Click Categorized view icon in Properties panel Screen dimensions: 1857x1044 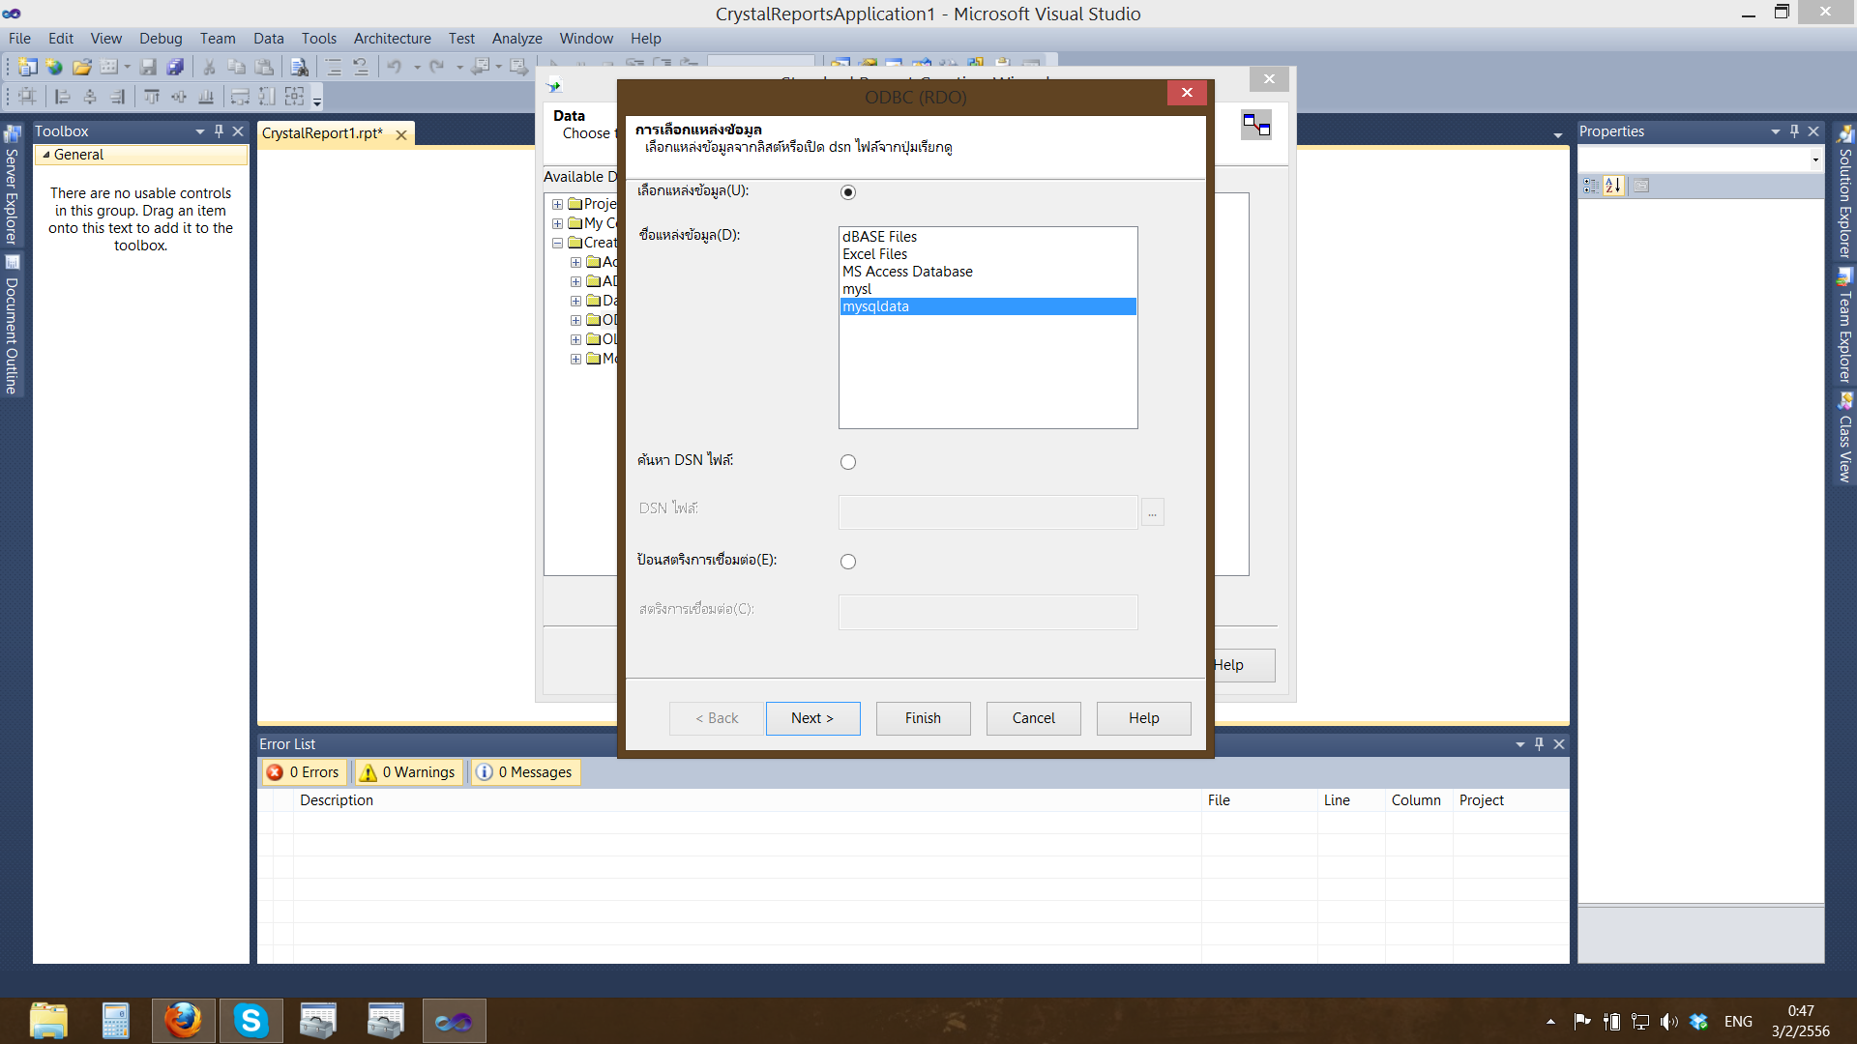click(x=1591, y=186)
